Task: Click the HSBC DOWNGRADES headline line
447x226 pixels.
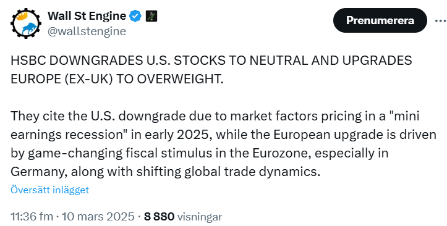Action: point(211,61)
